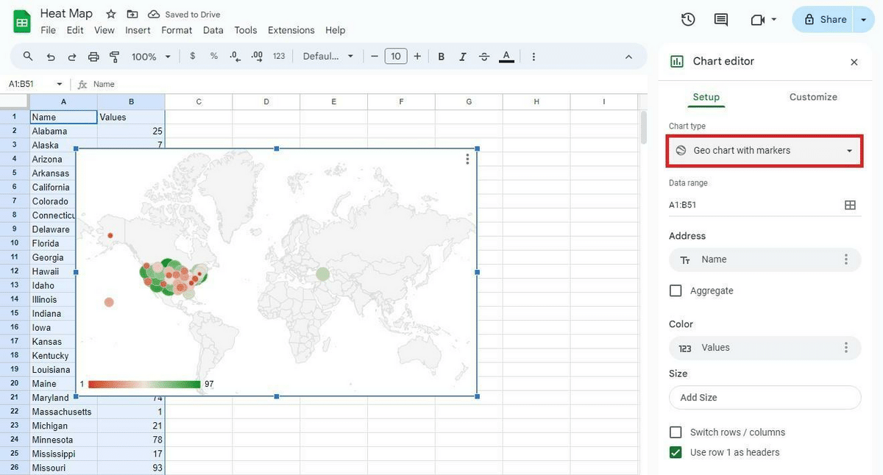
Task: Click the Add Size field
Action: pyautogui.click(x=765, y=398)
